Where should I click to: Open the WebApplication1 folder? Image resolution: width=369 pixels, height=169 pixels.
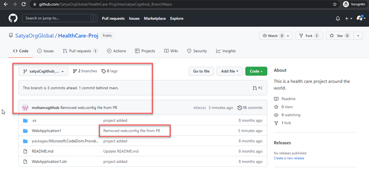coord(46,131)
